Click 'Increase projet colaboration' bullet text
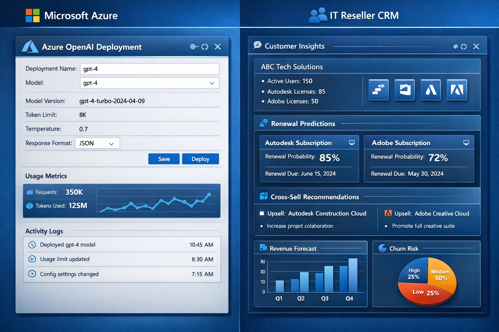499x332 pixels. [x=300, y=226]
